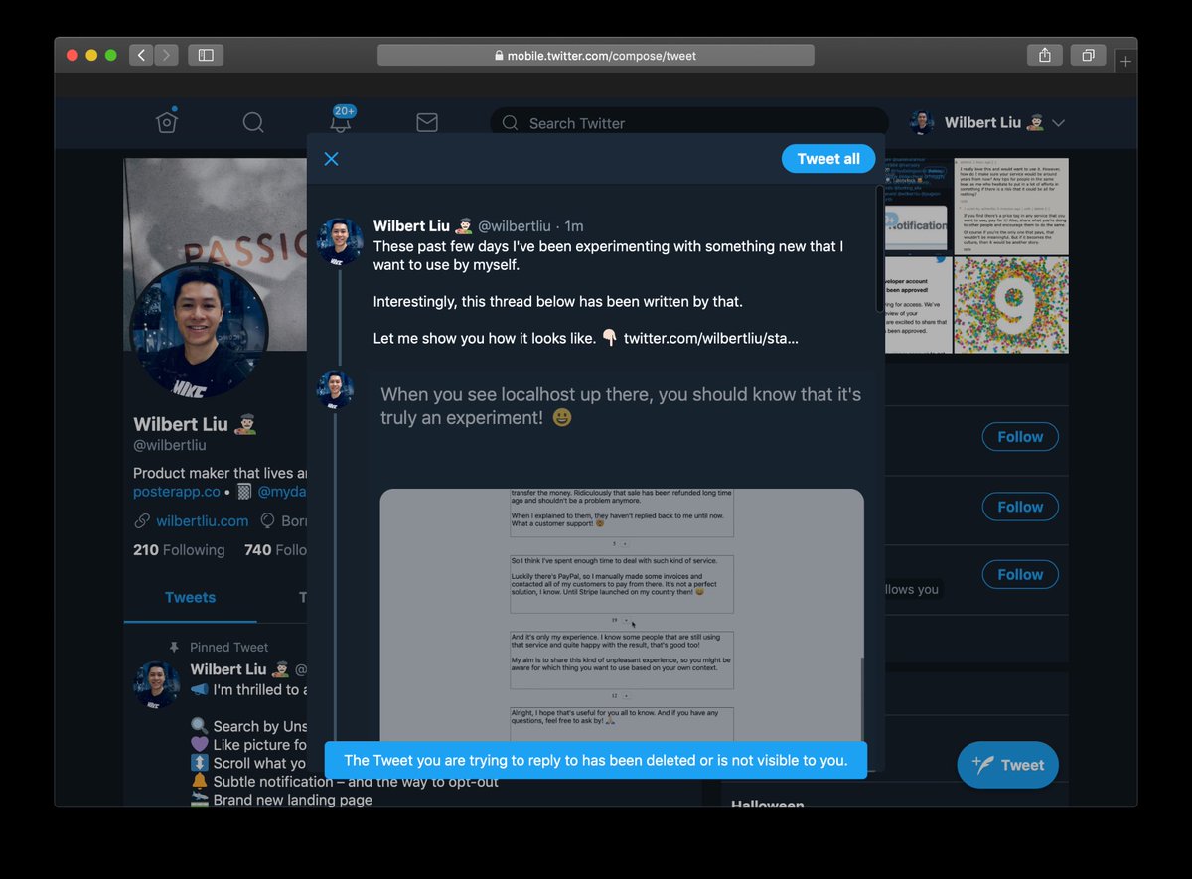This screenshot has width=1192, height=879.
Task: Open Safari Share button
Action: (1045, 56)
